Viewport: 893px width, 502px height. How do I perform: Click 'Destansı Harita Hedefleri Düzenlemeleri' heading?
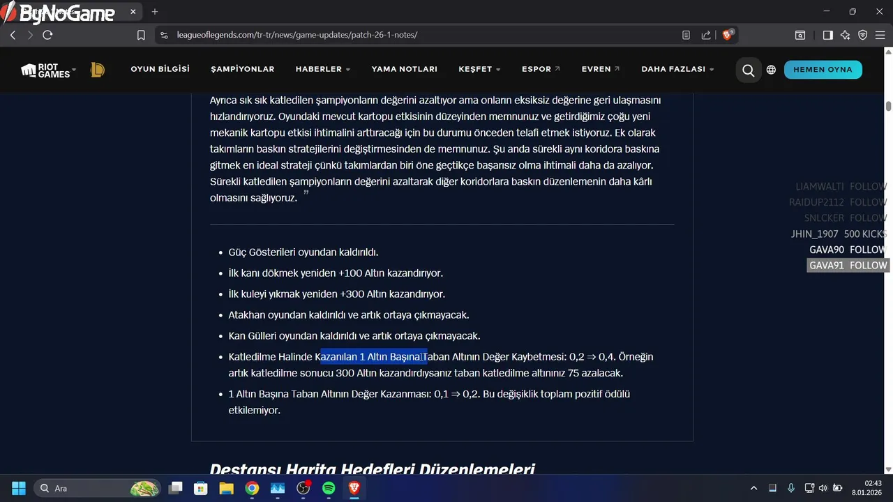(373, 470)
